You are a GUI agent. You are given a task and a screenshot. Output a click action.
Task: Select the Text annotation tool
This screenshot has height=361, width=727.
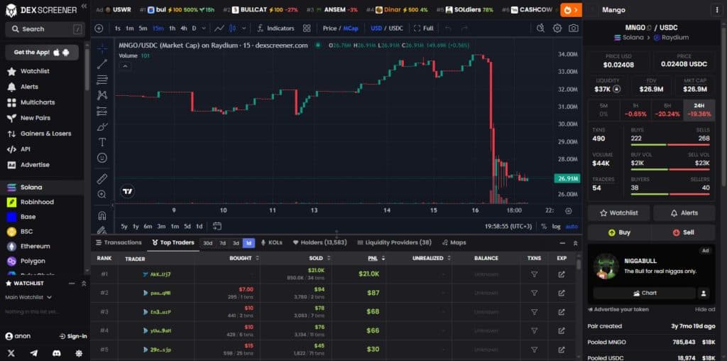point(102,142)
